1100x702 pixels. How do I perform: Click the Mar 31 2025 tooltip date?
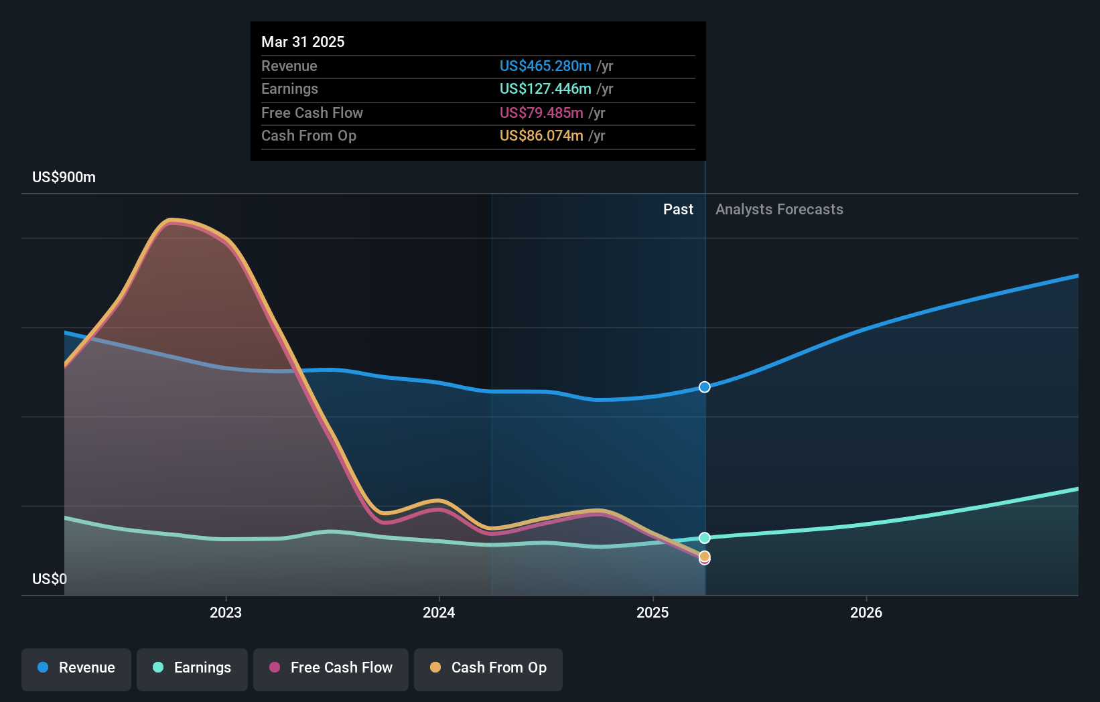[303, 42]
